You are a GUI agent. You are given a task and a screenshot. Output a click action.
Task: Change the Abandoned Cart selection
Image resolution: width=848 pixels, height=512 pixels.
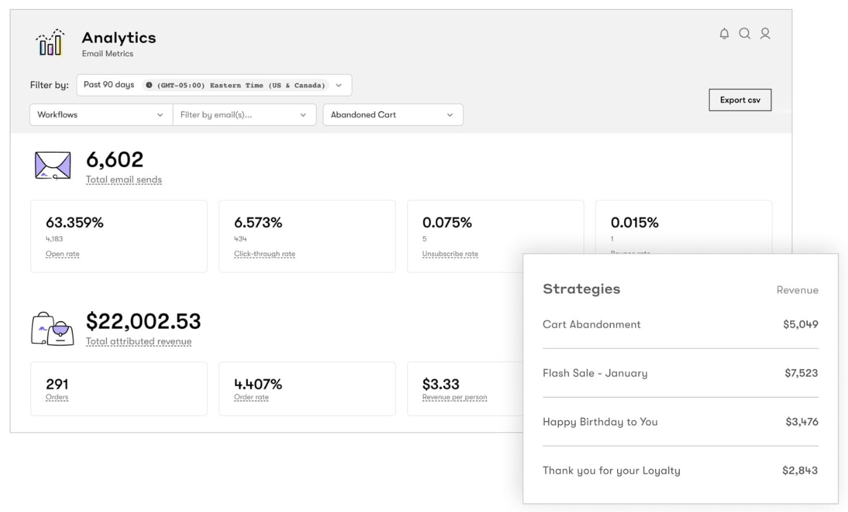[x=392, y=114]
